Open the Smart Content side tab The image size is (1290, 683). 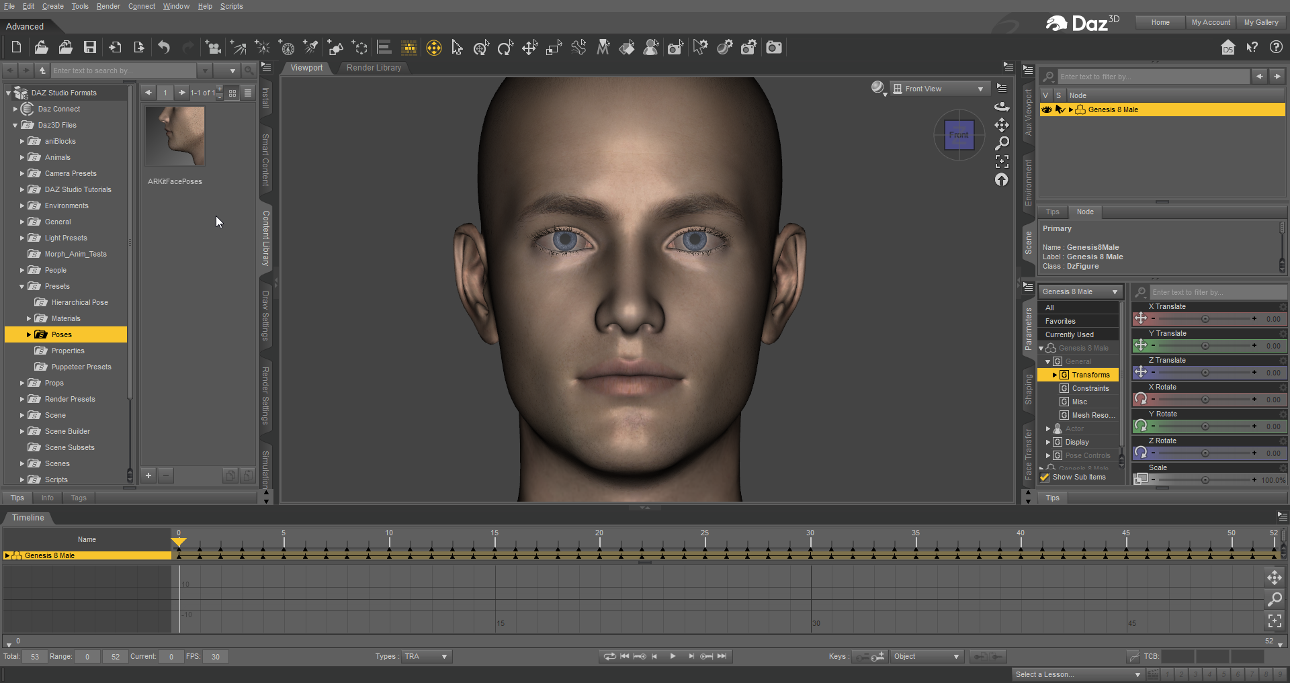tap(265, 160)
